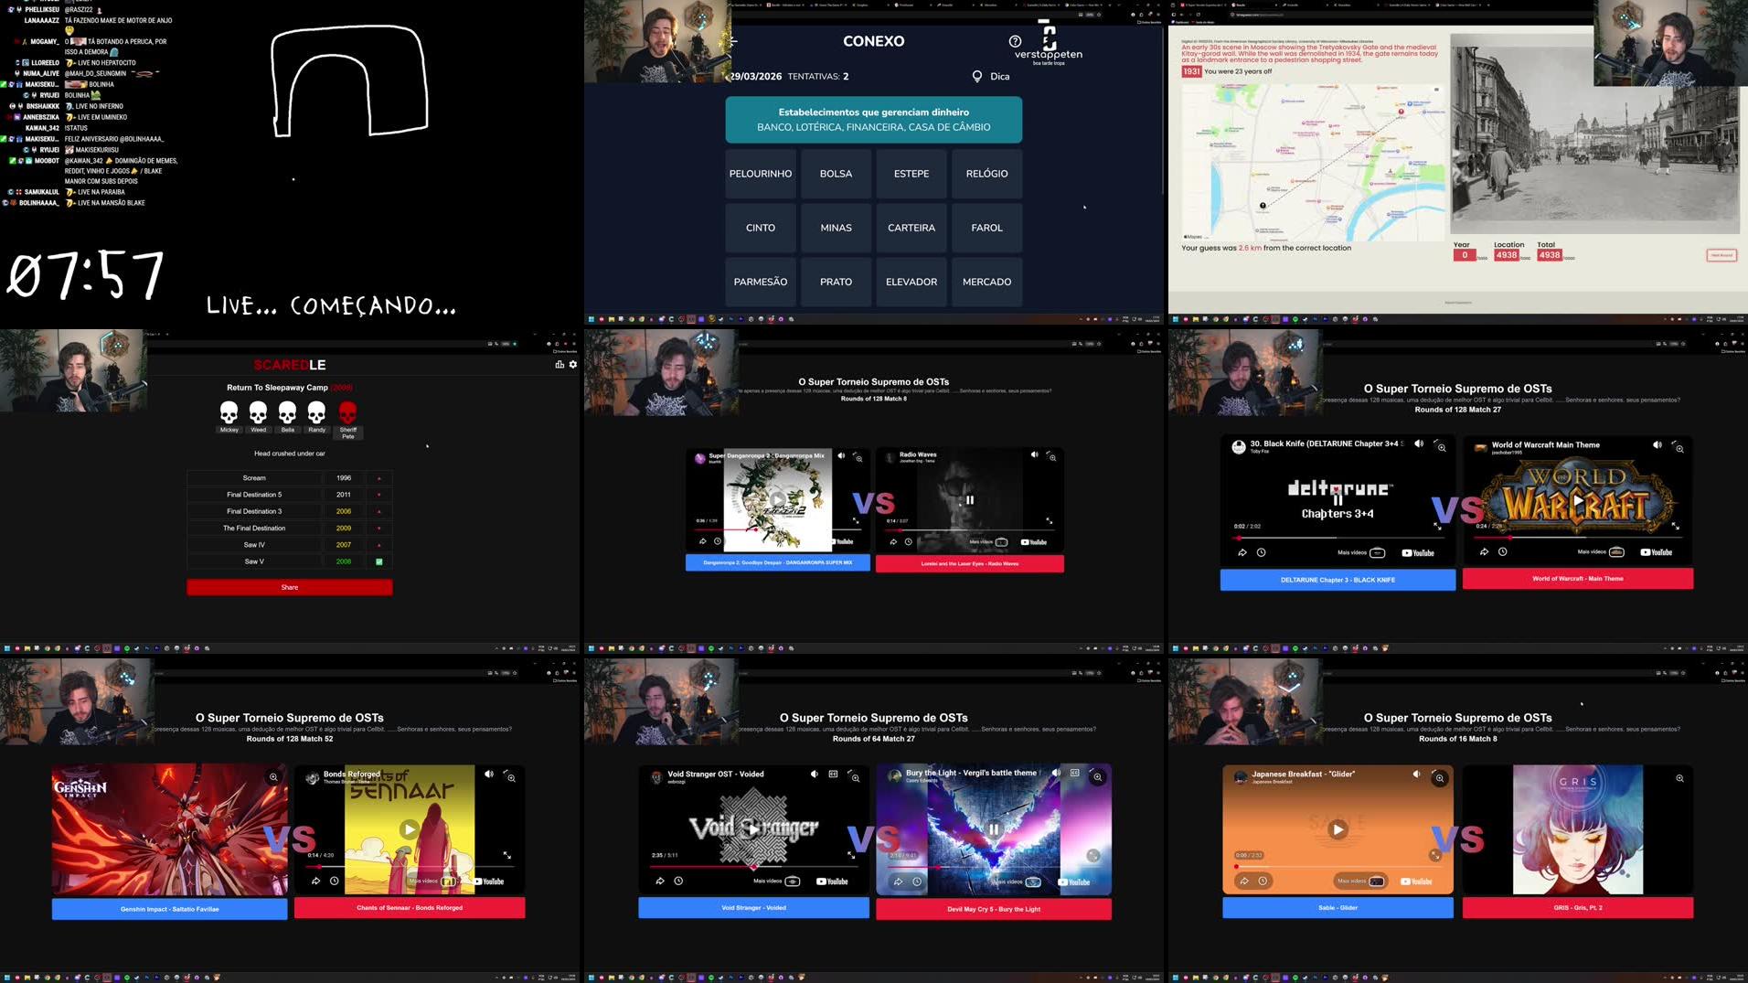
Task: Click the green correct box next to Saw V
Action: (x=378, y=561)
